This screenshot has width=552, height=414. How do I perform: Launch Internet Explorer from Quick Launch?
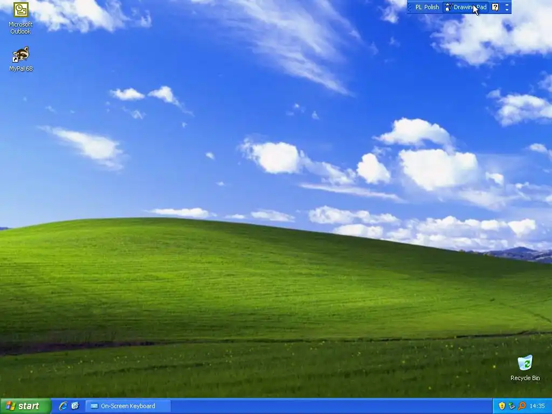(63, 406)
